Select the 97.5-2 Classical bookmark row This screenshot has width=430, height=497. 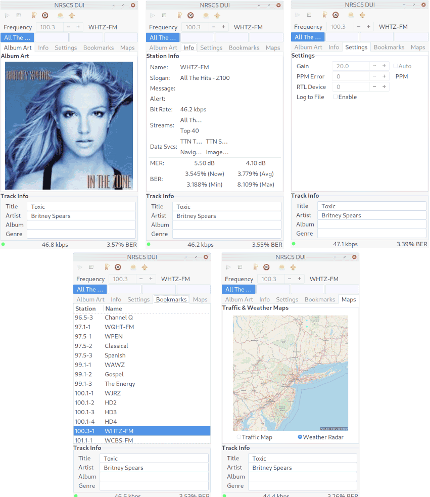[142, 346]
